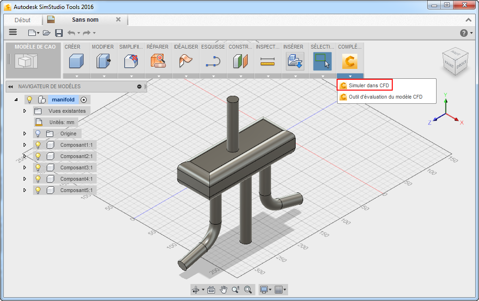Screen dimensions: 479x301
Task: Expand the Vues existantes folder
Action: [x=25, y=111]
